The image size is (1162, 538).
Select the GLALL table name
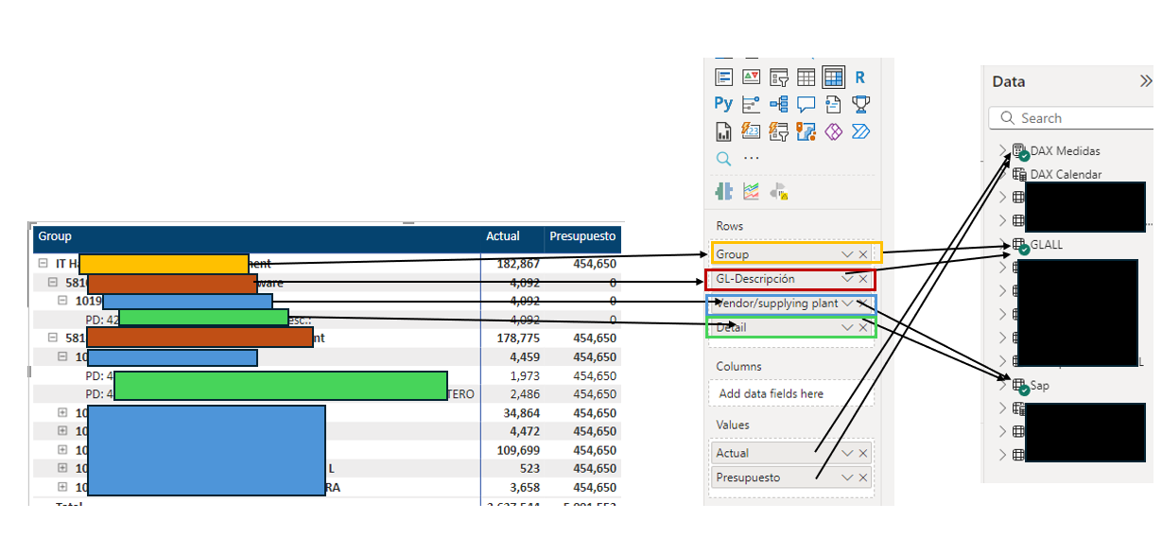[x=1046, y=244]
